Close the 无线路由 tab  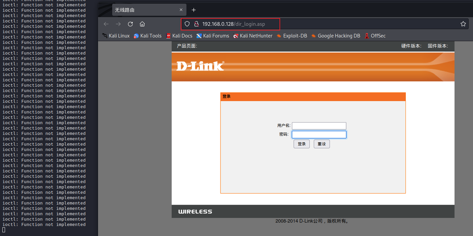pos(181,10)
